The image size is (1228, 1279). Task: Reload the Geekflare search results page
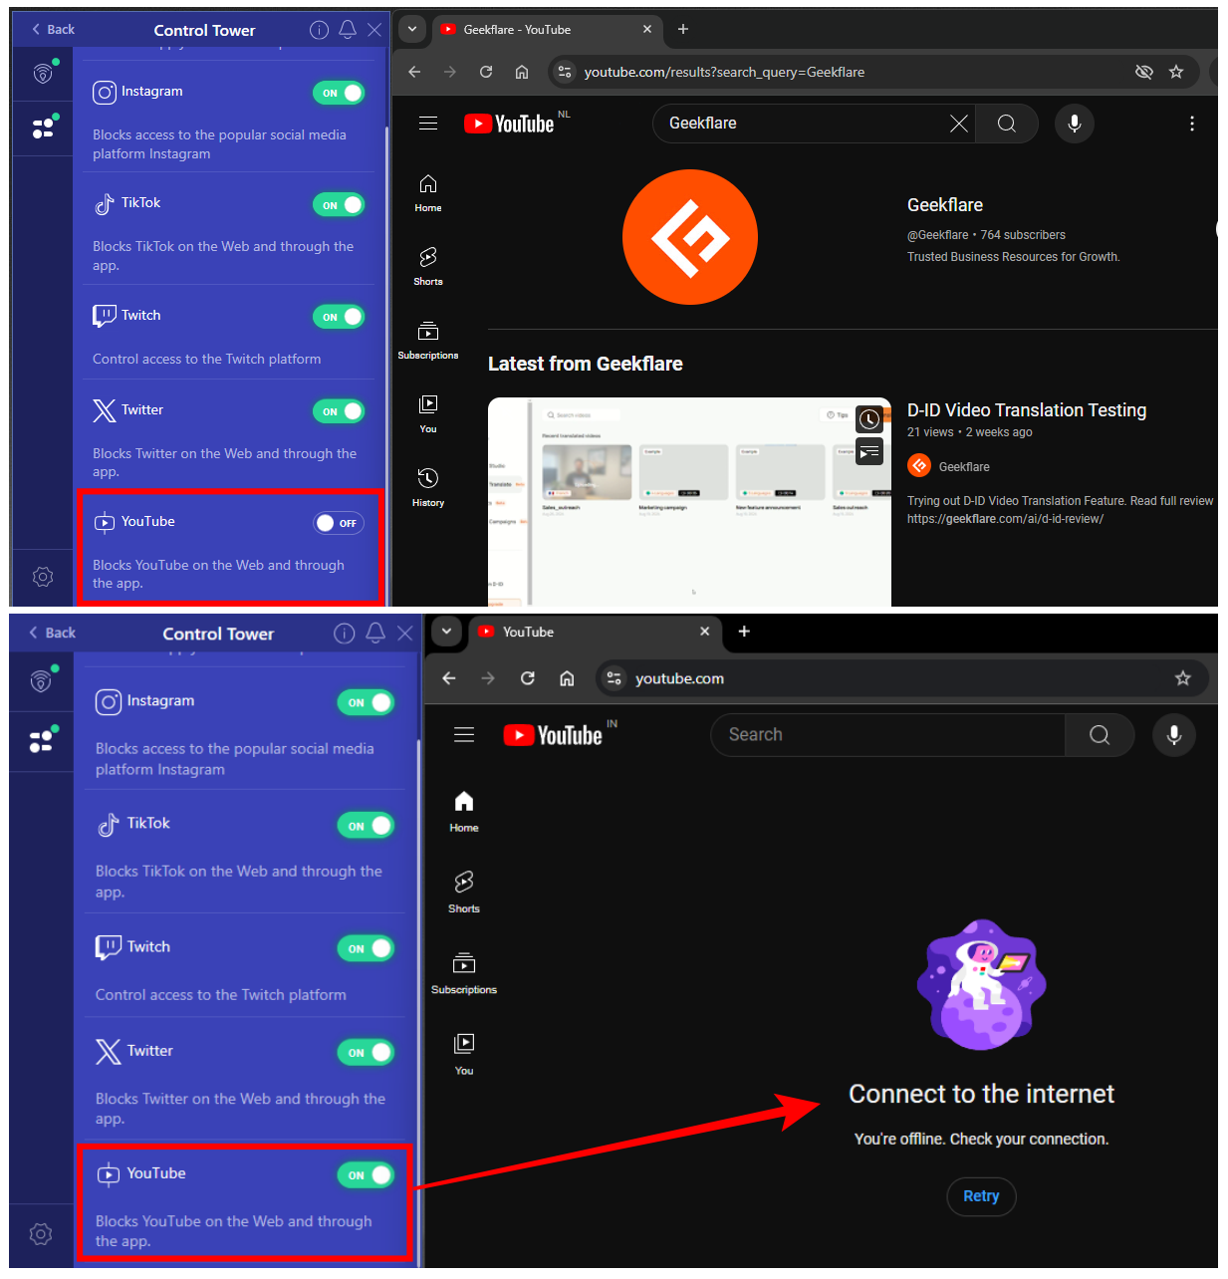486,72
